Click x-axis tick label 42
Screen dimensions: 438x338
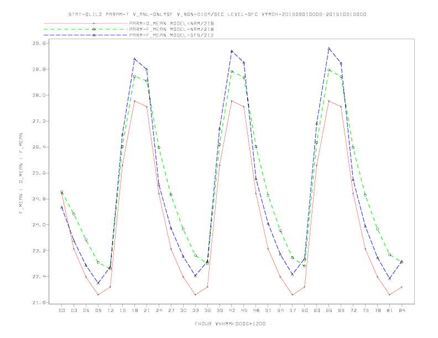coord(232,310)
